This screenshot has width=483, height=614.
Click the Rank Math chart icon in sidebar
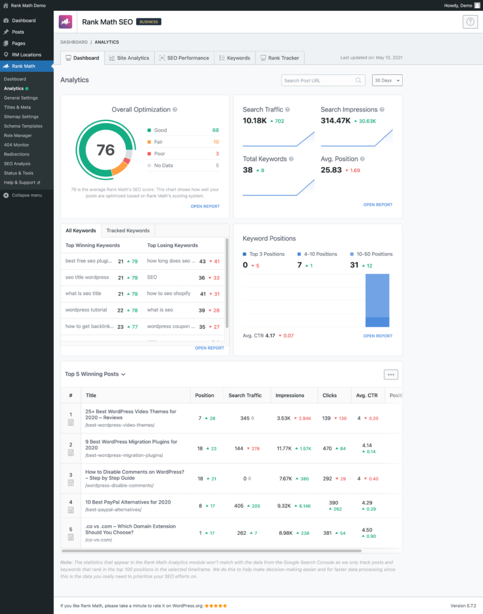click(x=6, y=66)
